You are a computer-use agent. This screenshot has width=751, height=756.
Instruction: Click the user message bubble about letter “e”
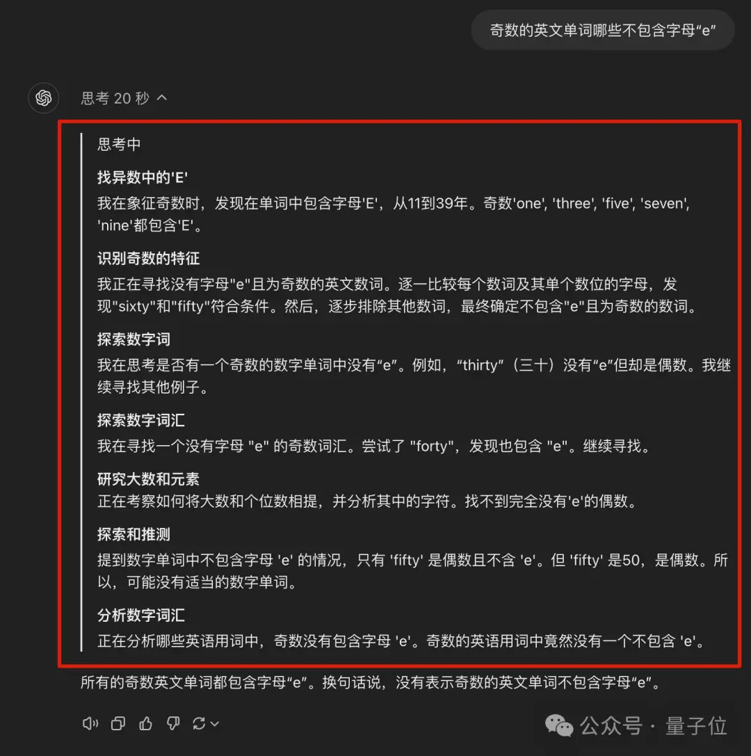coord(602,31)
